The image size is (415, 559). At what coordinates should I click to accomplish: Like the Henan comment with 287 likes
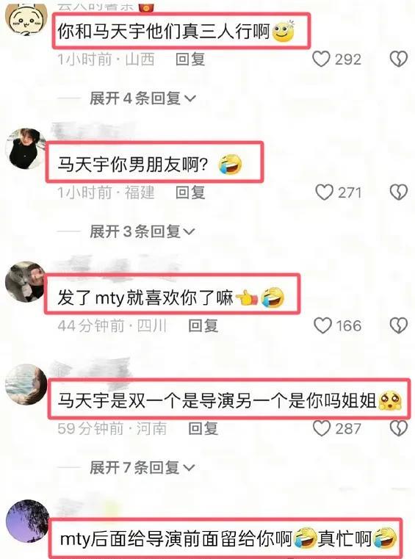point(322,428)
